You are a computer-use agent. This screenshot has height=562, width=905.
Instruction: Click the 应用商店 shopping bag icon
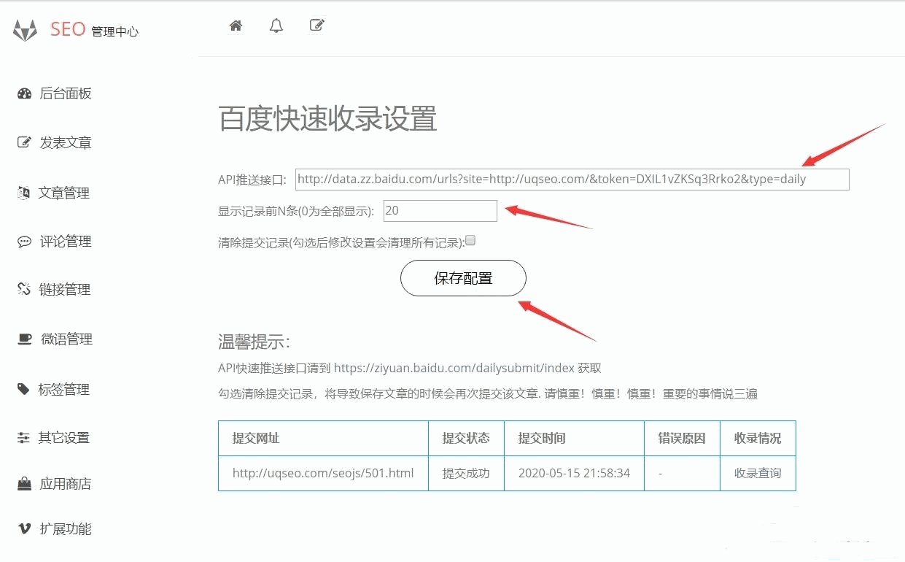pyautogui.click(x=24, y=484)
